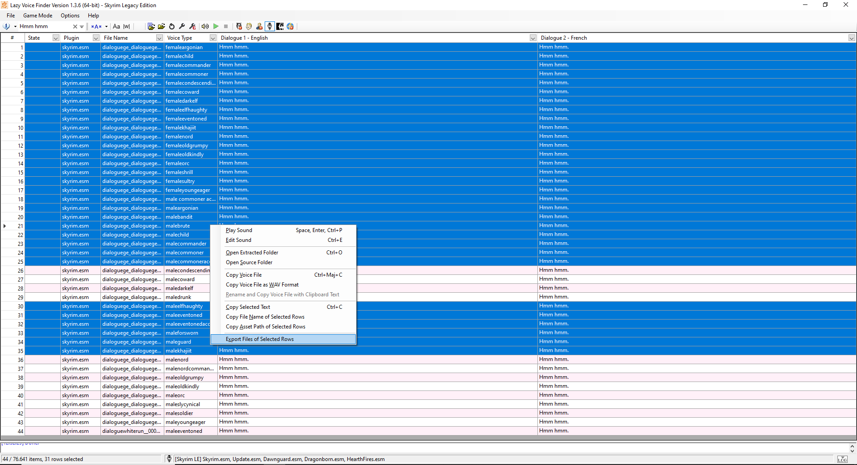Click row number 38 header cell
The height and width of the screenshot is (465, 857).
click(12, 378)
